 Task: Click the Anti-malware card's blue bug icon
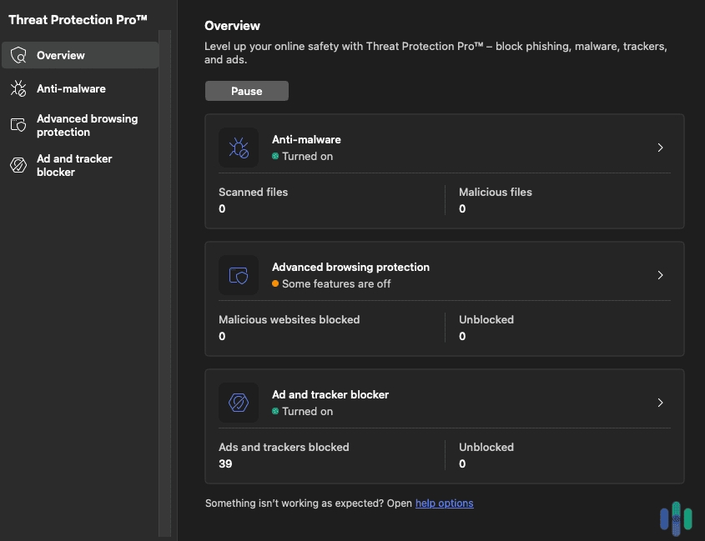[239, 148]
